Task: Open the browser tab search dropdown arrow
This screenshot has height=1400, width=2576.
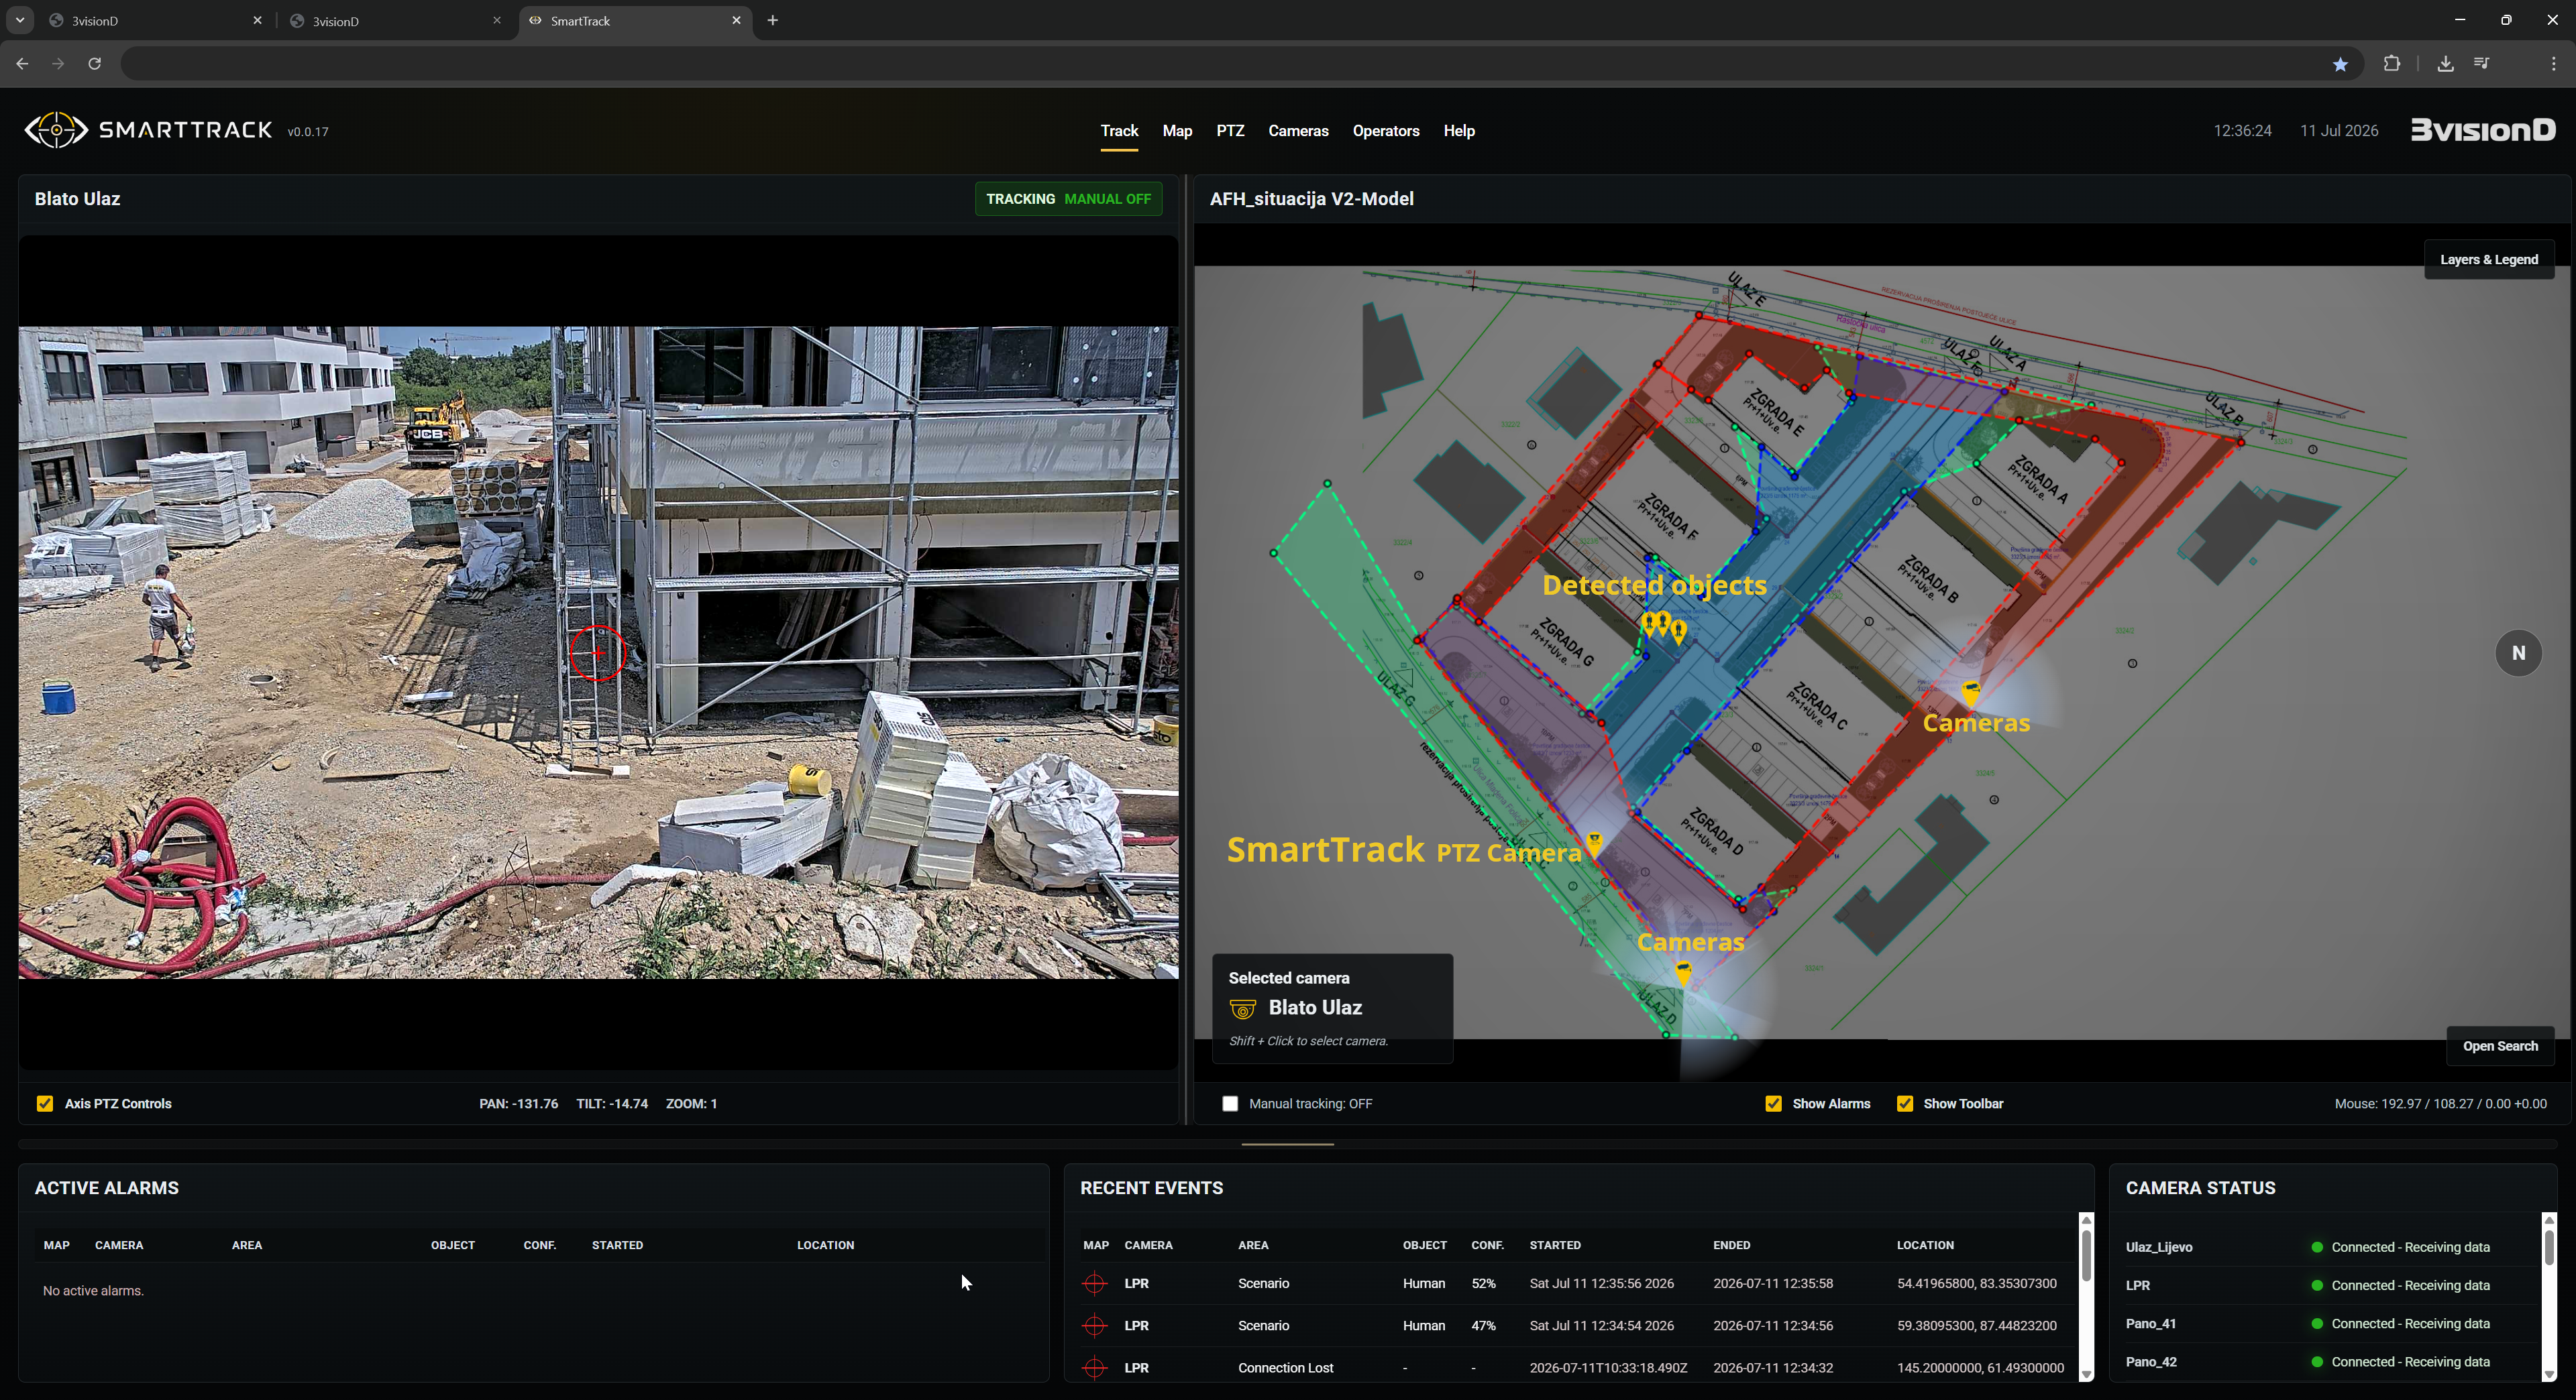Action: (x=20, y=20)
